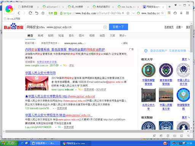Image resolution: width=195 pixels, height=146 pixels.
Task: Expand the 更多 categories dropdown
Action: (x=123, y=36)
